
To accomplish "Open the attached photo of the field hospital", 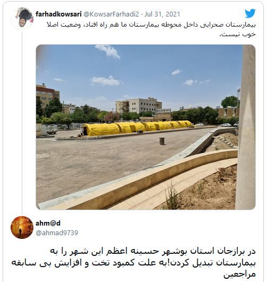I will tap(145, 127).
